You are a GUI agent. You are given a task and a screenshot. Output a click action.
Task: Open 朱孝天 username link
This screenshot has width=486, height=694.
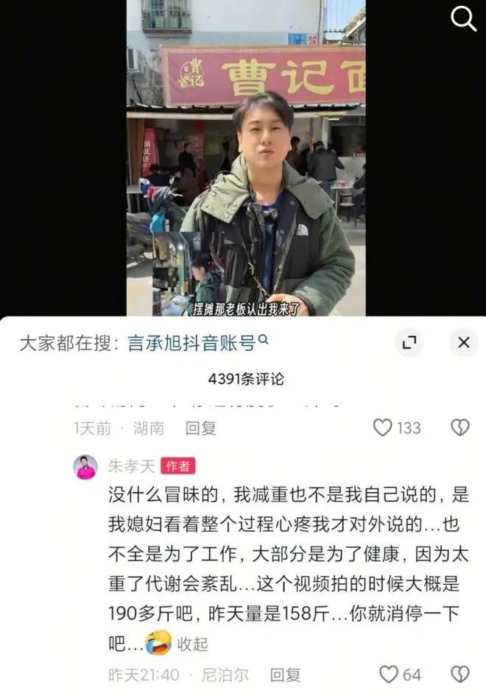click(131, 466)
